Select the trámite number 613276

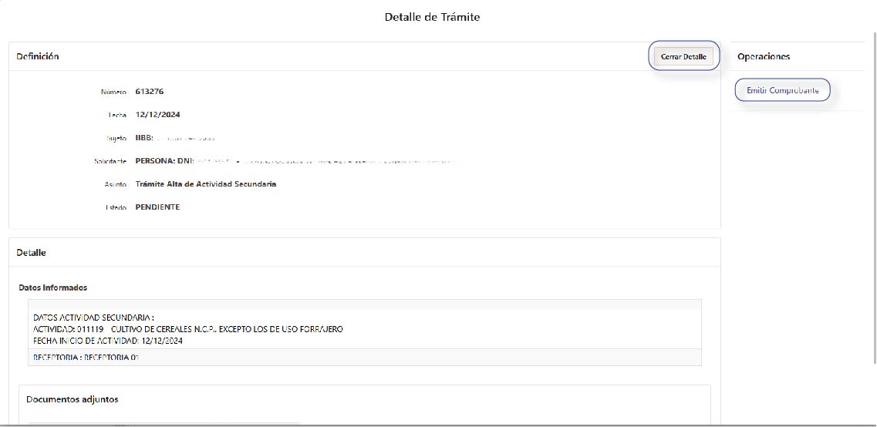click(x=149, y=92)
